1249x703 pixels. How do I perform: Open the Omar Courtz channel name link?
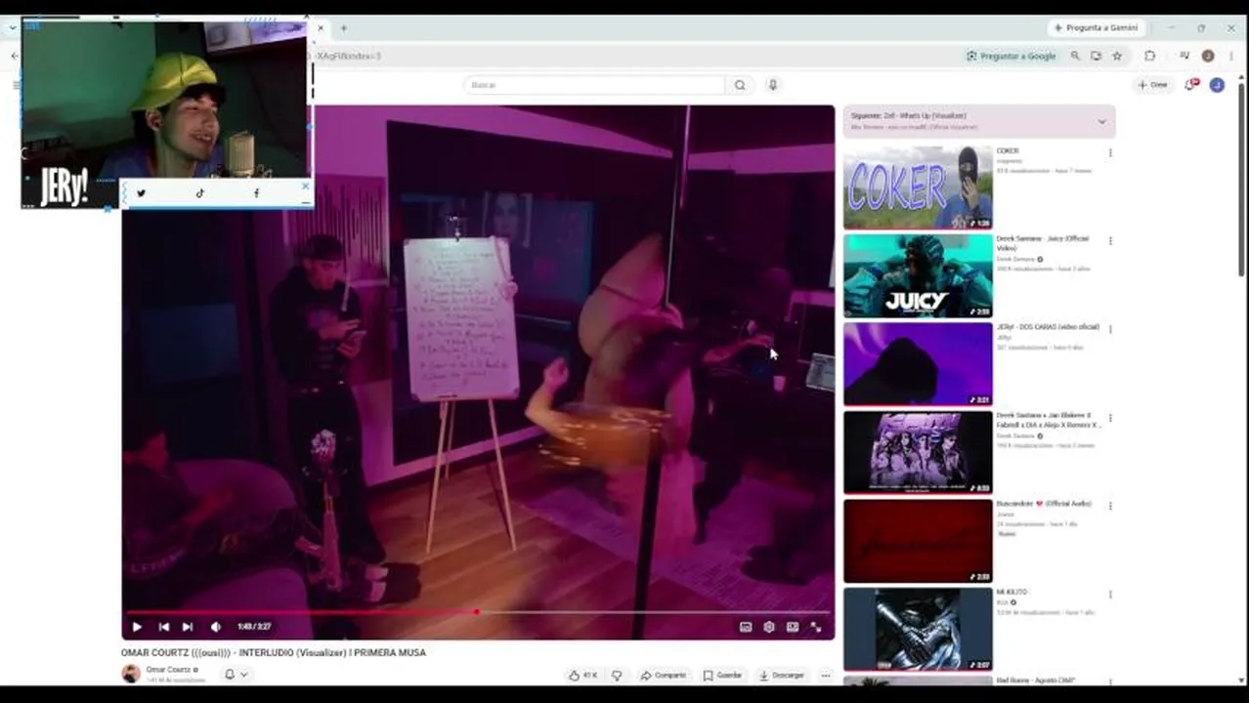pyautogui.click(x=168, y=670)
